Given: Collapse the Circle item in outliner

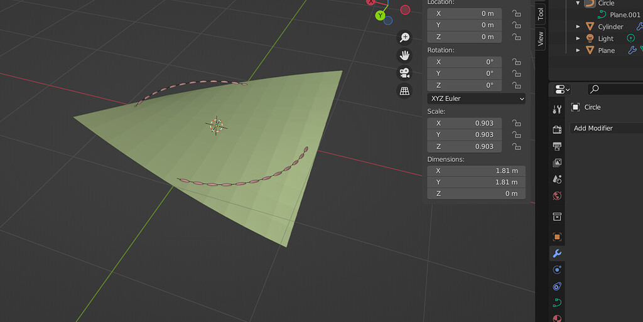Looking at the screenshot, I should tap(578, 3).
